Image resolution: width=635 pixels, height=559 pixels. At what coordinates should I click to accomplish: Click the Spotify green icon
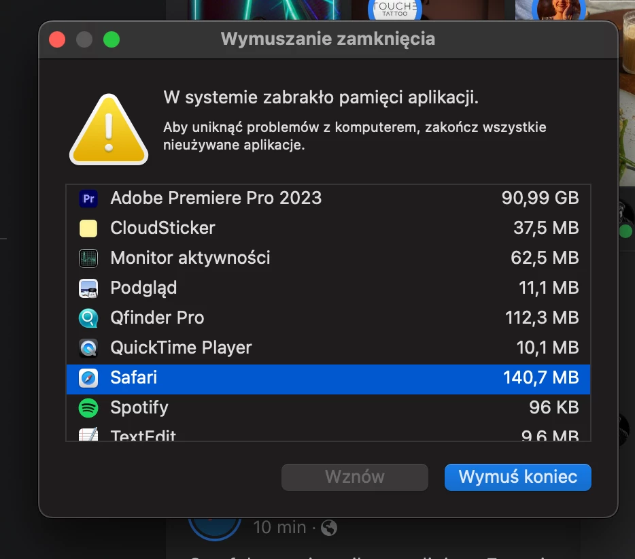(x=88, y=408)
